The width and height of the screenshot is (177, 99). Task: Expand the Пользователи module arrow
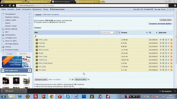click(x=29, y=14)
